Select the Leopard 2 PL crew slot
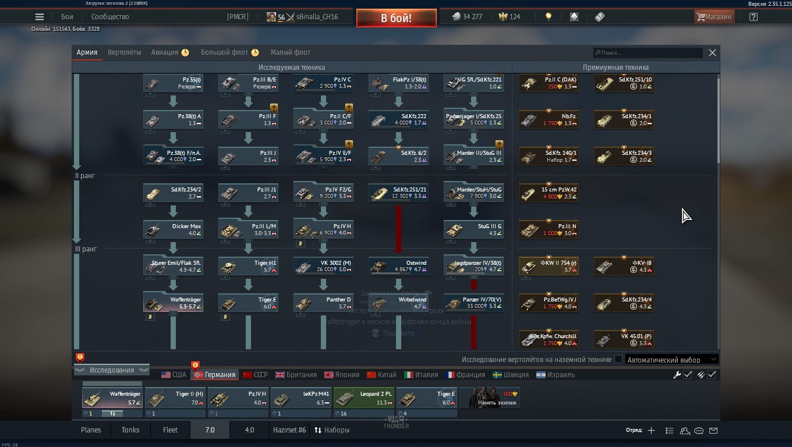This screenshot has width=792, height=447. click(364, 398)
